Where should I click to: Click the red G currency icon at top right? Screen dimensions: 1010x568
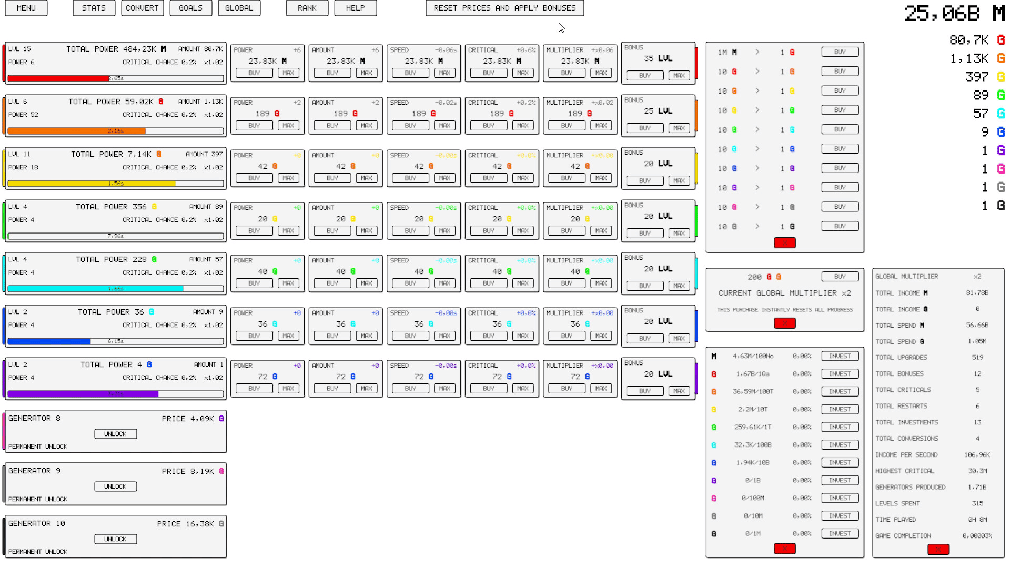(x=1001, y=40)
